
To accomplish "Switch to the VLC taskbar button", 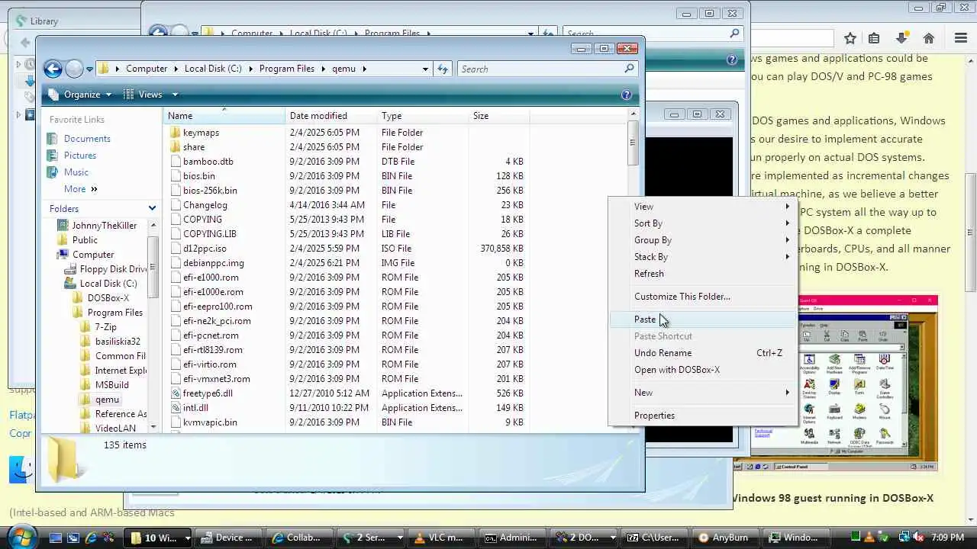I will [x=441, y=538].
